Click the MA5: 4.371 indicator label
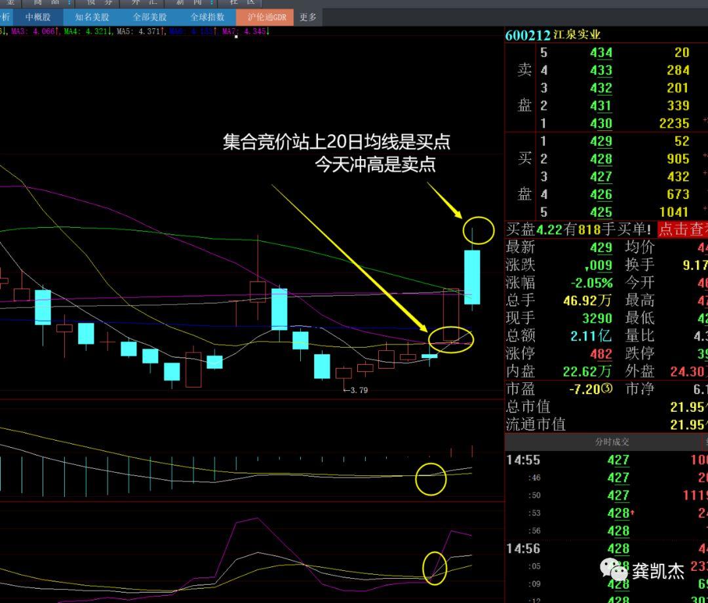The height and width of the screenshot is (603, 708). tap(140, 31)
